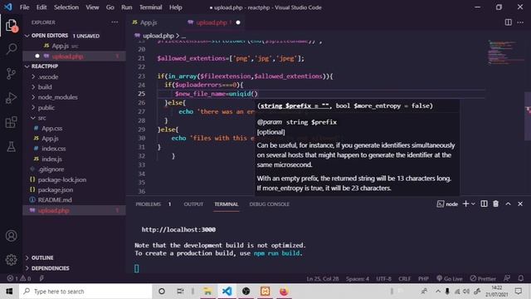Click the feedback icon in status bar
This screenshot has height=299, width=531.
[507, 278]
